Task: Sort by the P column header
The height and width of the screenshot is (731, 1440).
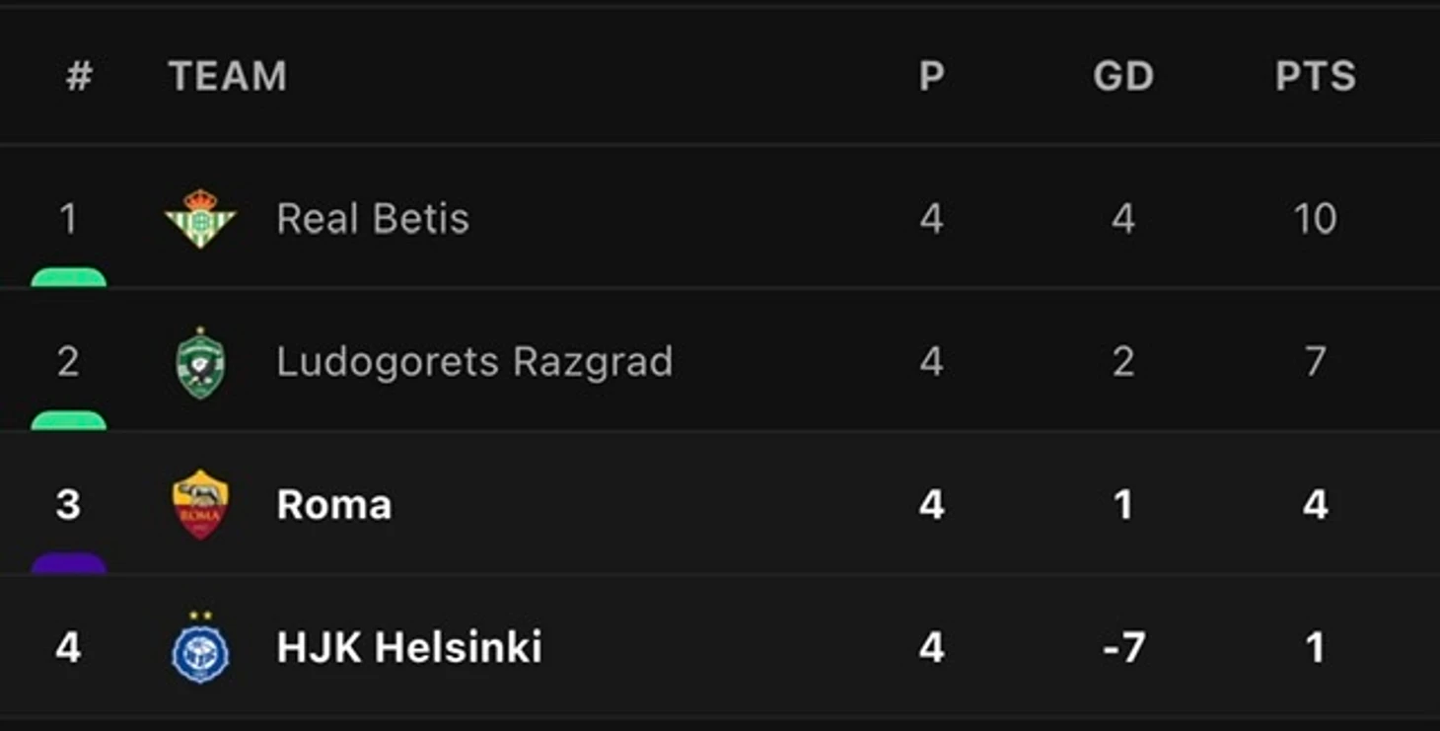Action: [x=931, y=76]
